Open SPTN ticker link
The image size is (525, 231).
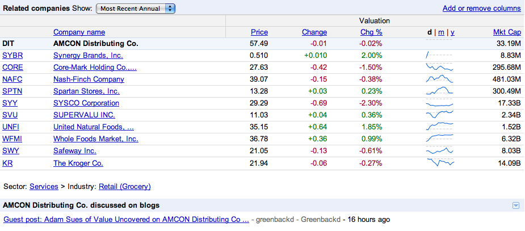coord(12,91)
